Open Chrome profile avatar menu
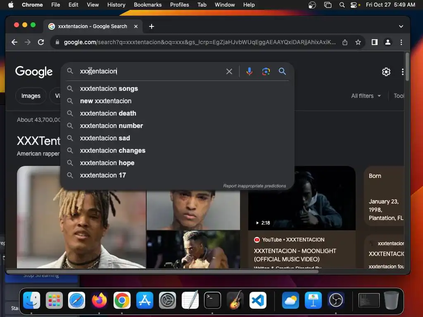Image resolution: width=423 pixels, height=317 pixels. point(387,42)
